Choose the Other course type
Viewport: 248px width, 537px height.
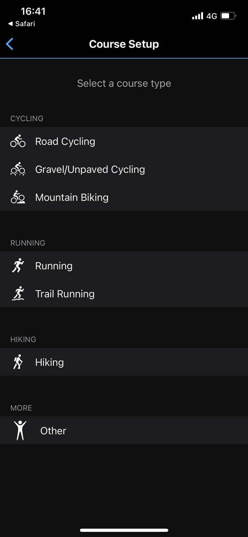[53, 431]
